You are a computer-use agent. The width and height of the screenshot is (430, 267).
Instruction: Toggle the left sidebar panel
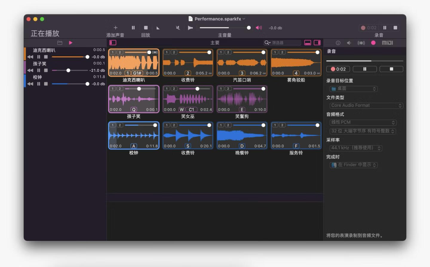pyautogui.click(x=113, y=43)
